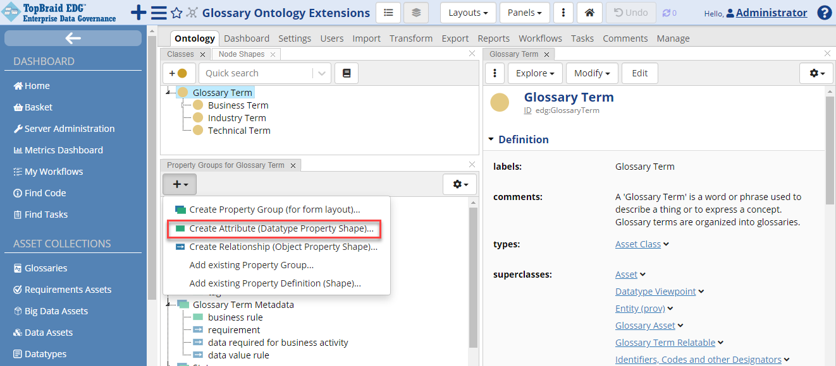Screen dimensions: 836x366
Task: Click the layers stack icon button
Action: point(415,13)
